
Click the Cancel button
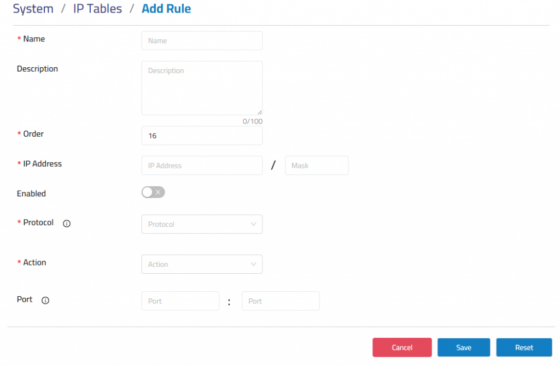click(x=402, y=348)
